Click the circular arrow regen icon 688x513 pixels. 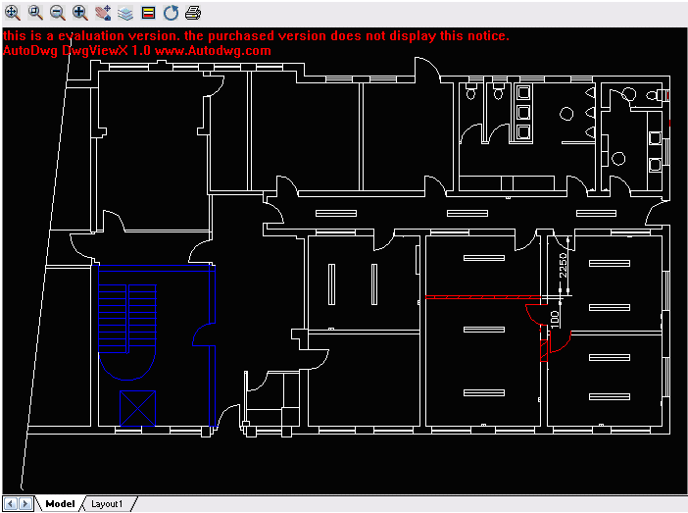(171, 13)
